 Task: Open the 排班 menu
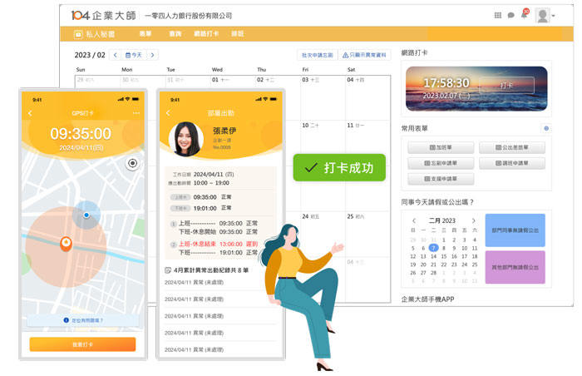(238, 34)
